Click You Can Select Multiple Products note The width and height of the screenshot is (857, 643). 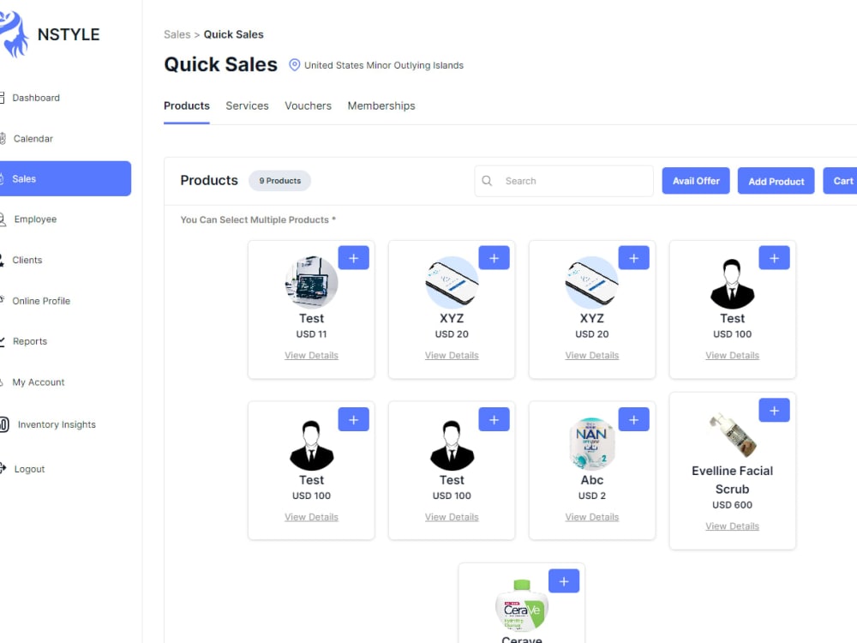tap(258, 219)
